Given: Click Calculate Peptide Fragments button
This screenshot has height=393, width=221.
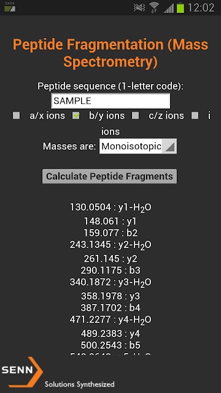Looking at the screenshot, I should (x=109, y=176).
